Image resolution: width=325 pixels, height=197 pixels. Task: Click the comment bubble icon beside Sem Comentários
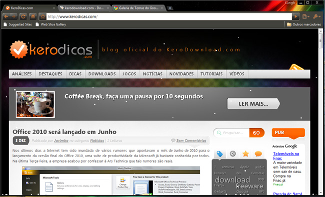[173, 140]
